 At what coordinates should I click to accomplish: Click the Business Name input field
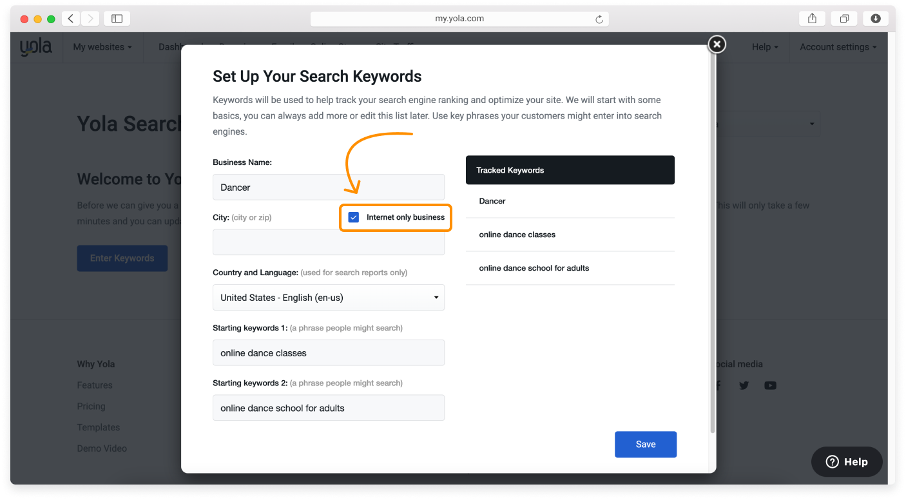tap(329, 187)
